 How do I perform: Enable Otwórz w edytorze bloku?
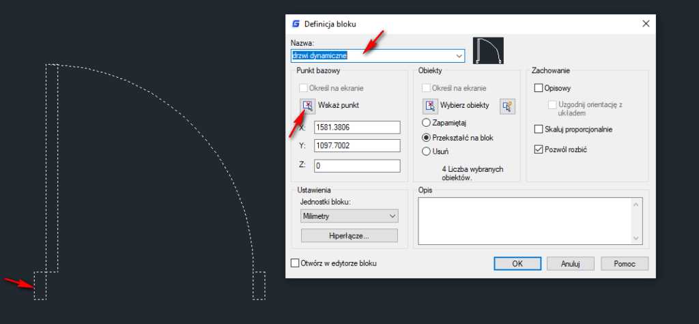click(x=296, y=263)
